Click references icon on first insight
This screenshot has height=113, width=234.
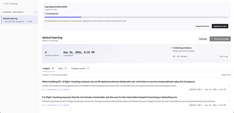(43, 90)
